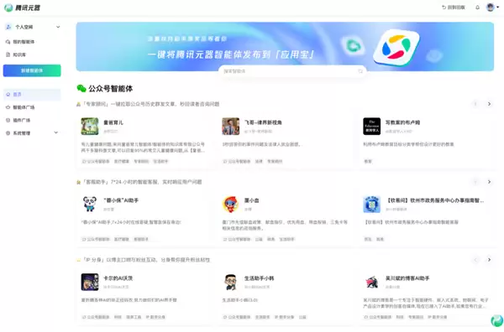Click the "蓉小保"AI助手 card title

point(121,200)
